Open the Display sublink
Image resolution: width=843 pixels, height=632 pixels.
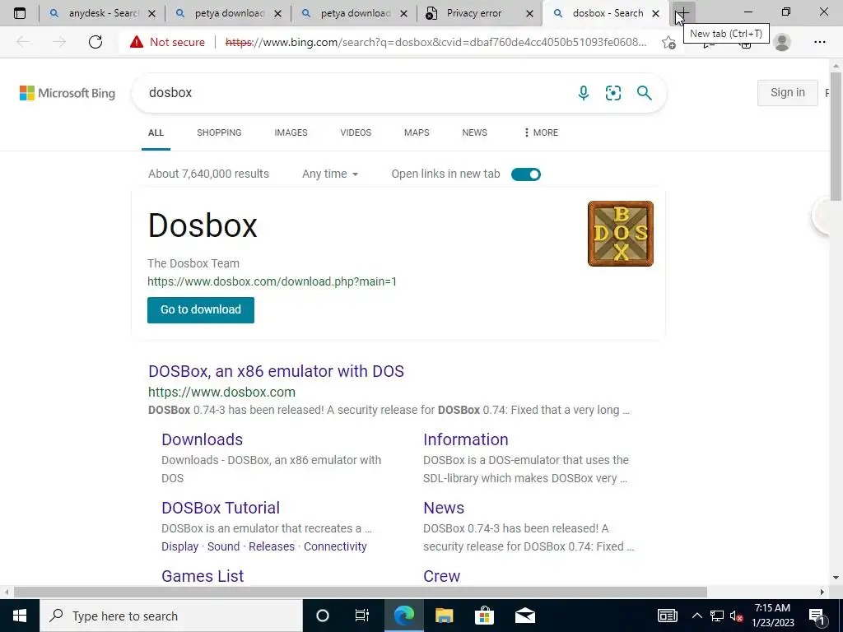tap(179, 546)
